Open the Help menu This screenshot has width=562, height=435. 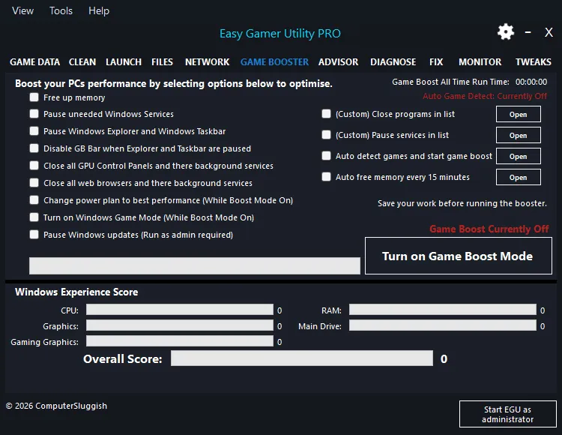coord(99,10)
